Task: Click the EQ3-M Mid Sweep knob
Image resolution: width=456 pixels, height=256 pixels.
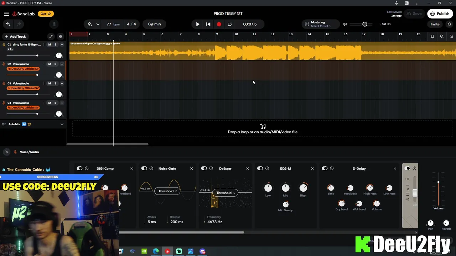Action: (x=286, y=204)
